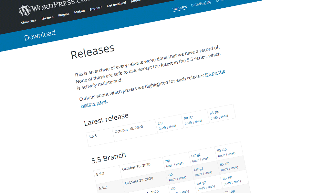The image size is (323, 193).
Task: Switch to the Beta/Nightly tab
Action: [201, 4]
